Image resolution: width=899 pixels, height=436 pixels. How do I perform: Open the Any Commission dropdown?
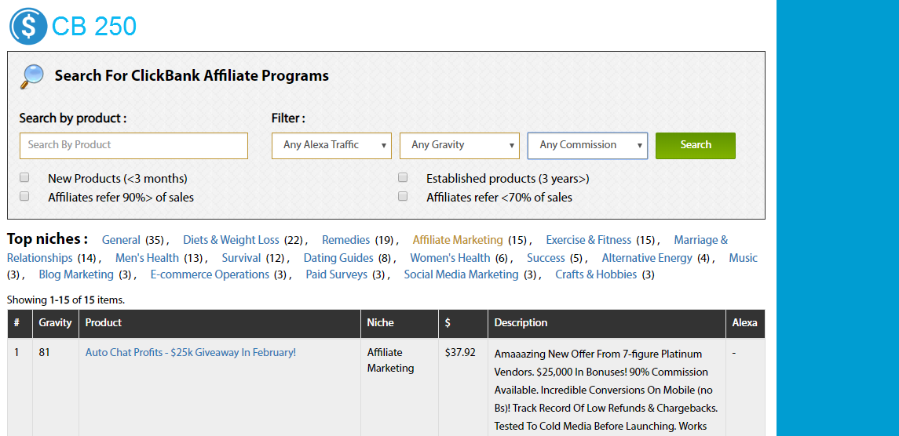[x=587, y=146]
